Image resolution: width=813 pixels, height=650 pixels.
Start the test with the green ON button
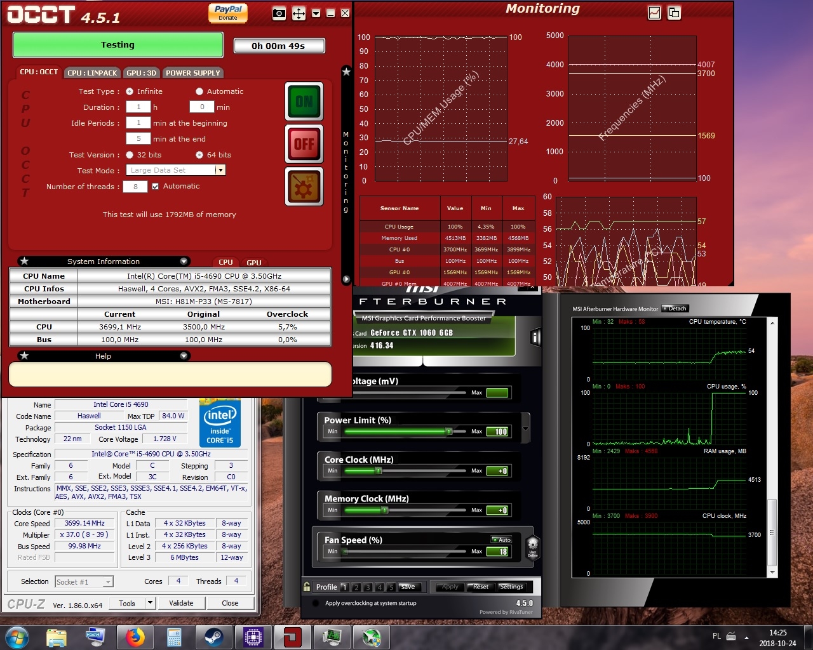click(304, 101)
